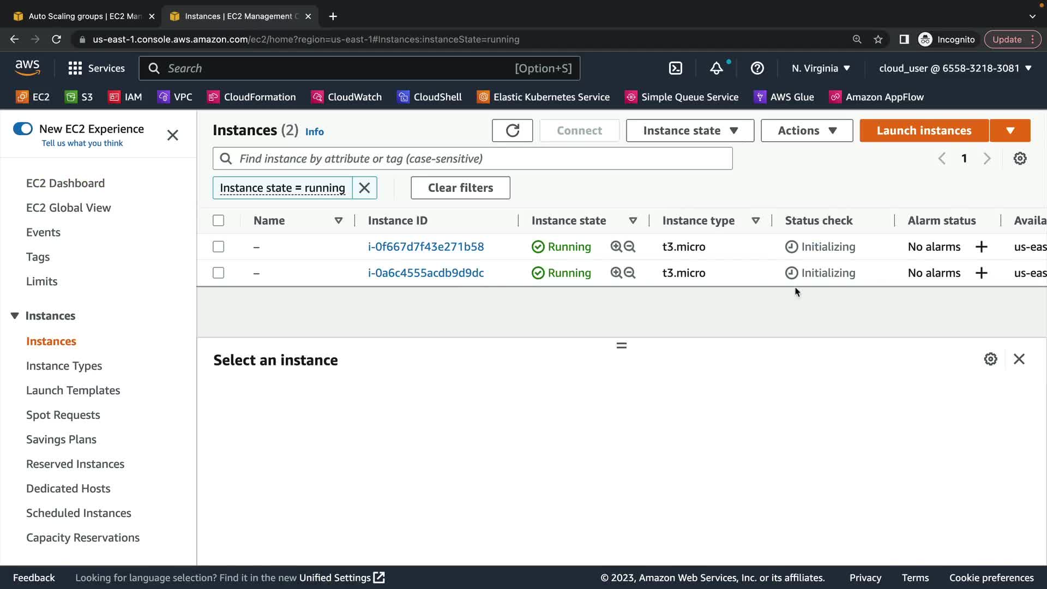Open the notifications bell
1047x589 pixels.
[716, 68]
